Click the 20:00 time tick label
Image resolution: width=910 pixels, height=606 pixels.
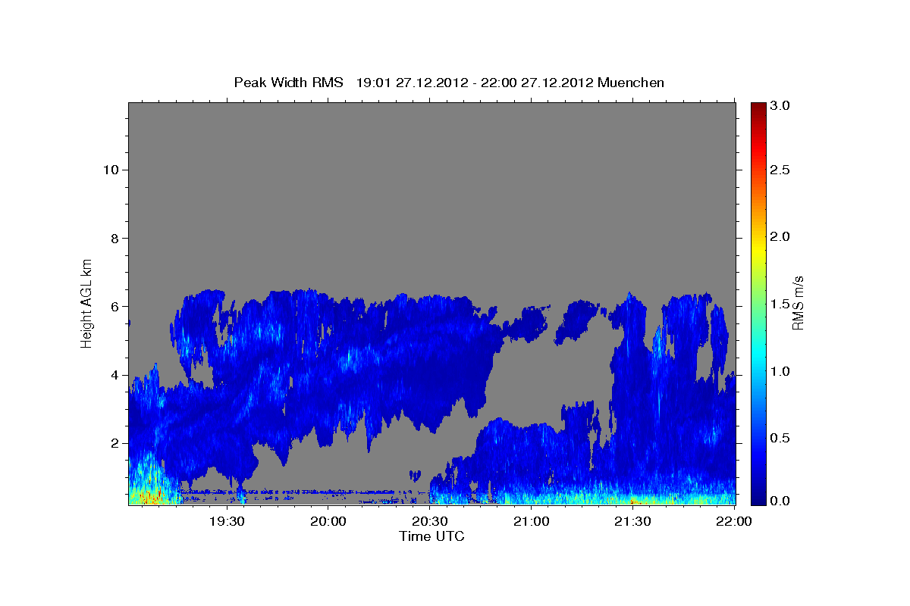(328, 521)
